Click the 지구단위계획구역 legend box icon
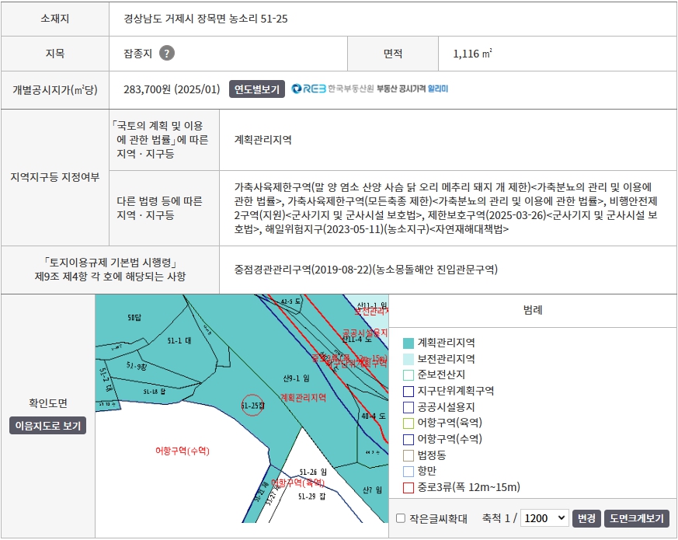Viewport: 678px width, 540px height. click(409, 391)
